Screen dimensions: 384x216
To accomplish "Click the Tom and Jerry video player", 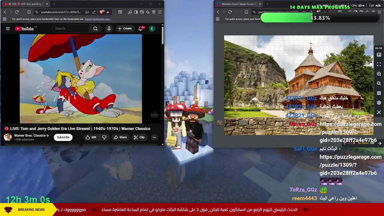I will 81,79.
